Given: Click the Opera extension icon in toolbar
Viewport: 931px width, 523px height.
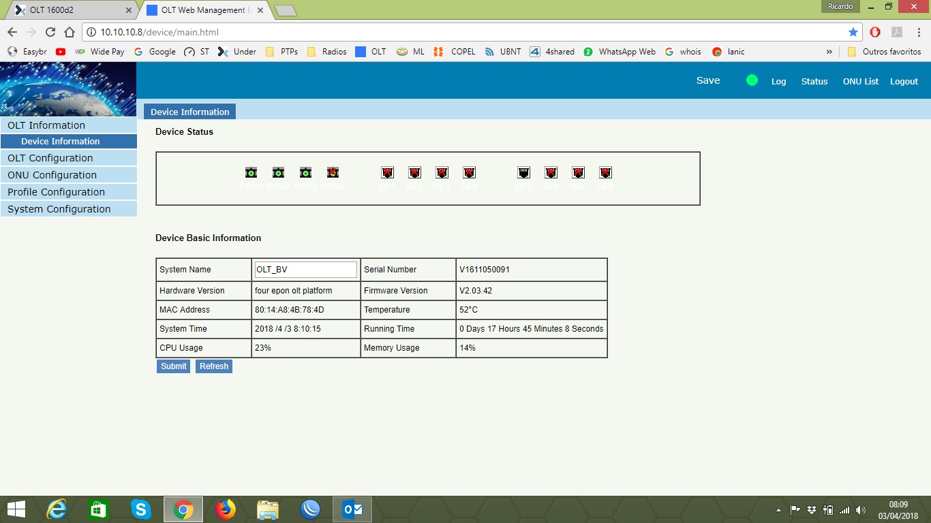Looking at the screenshot, I should (875, 32).
